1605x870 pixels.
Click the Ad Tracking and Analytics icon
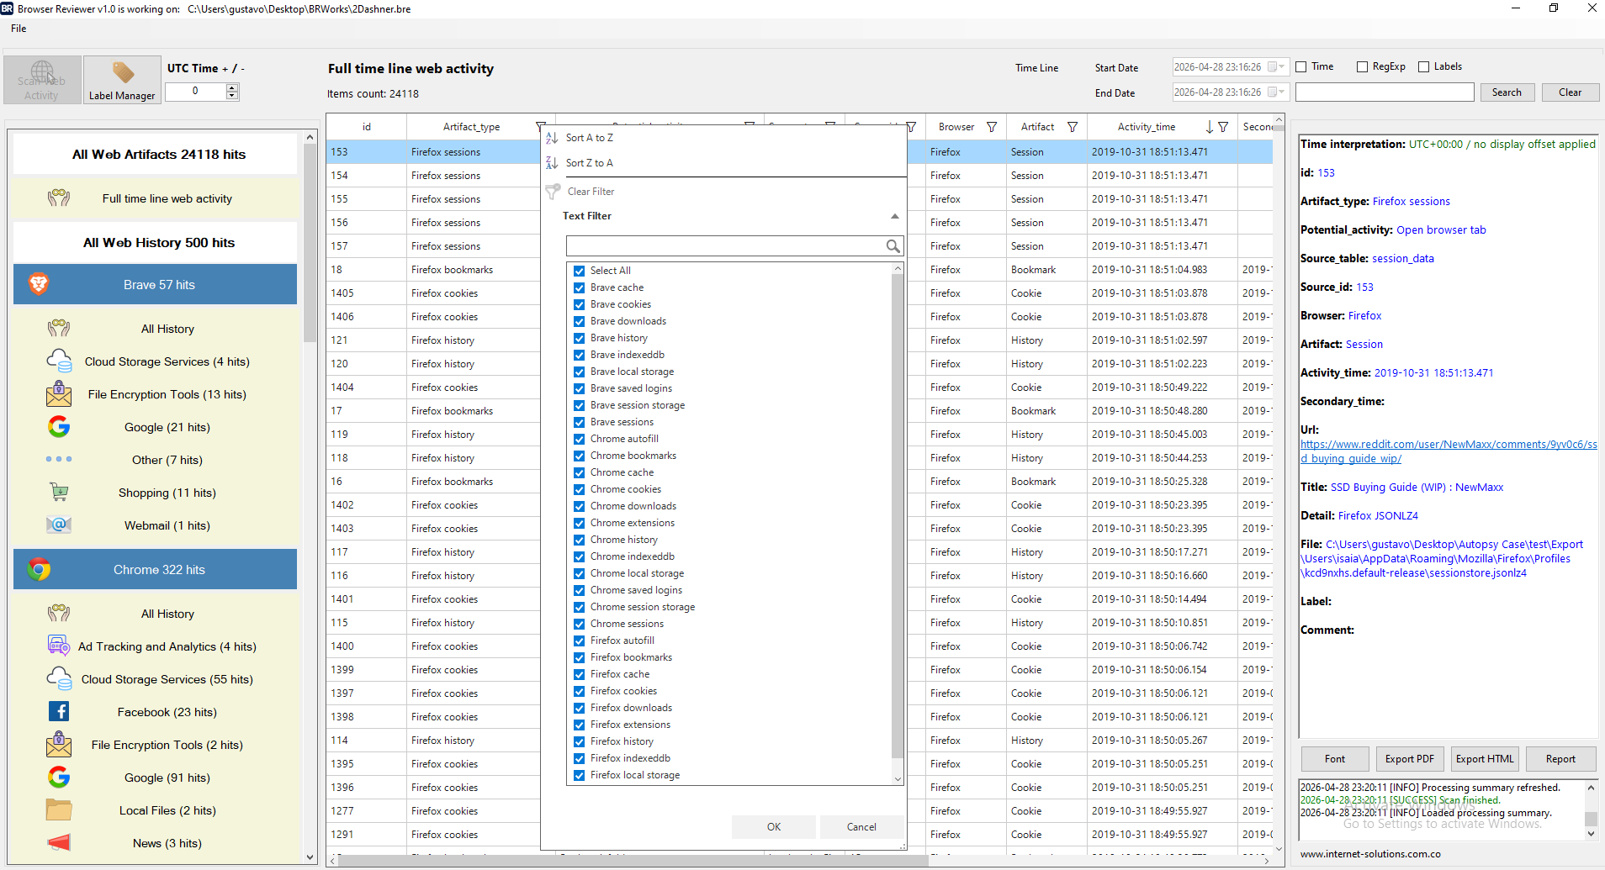coord(59,646)
